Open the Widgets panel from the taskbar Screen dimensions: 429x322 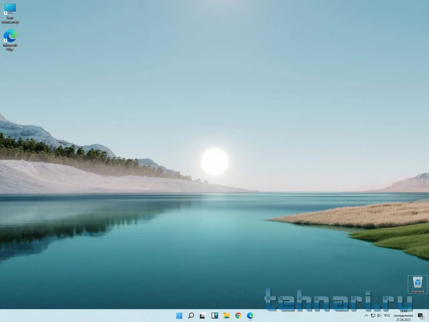tap(214, 316)
